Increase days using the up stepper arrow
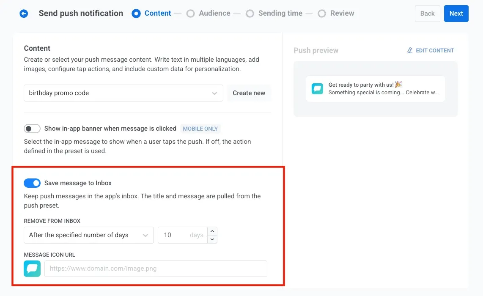Image resolution: width=483 pixels, height=296 pixels. [212, 230]
